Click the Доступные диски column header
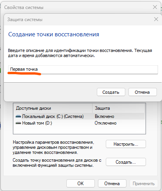 click(53, 108)
